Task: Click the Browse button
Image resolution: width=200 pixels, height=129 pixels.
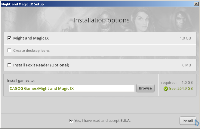Action: (x=145, y=88)
